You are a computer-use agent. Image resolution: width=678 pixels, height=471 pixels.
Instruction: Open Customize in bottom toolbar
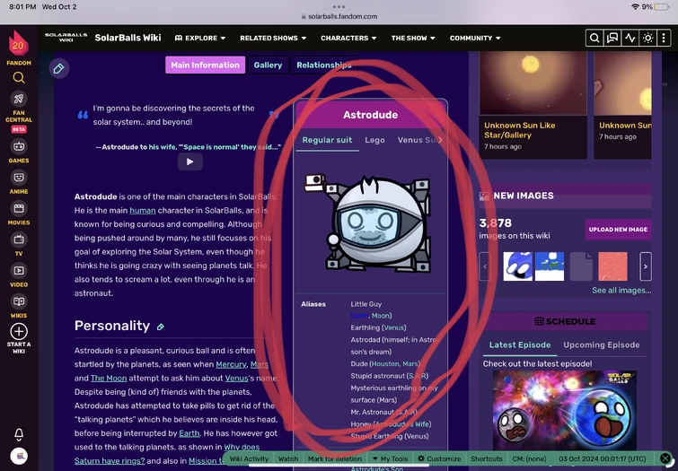point(439,459)
